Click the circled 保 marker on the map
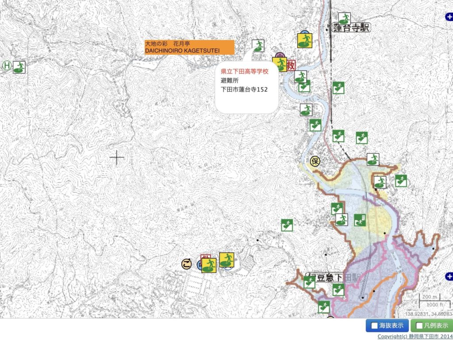 pyautogui.click(x=315, y=161)
